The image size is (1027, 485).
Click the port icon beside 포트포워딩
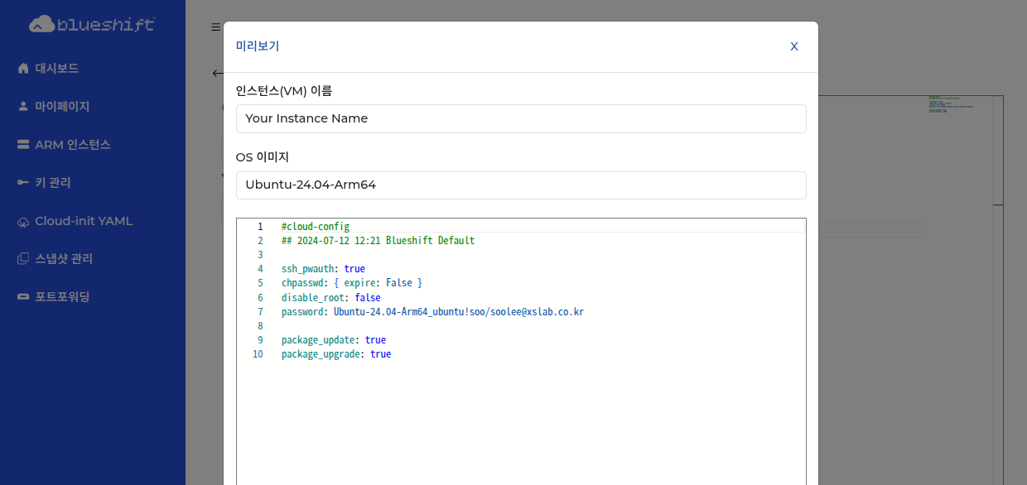23,297
